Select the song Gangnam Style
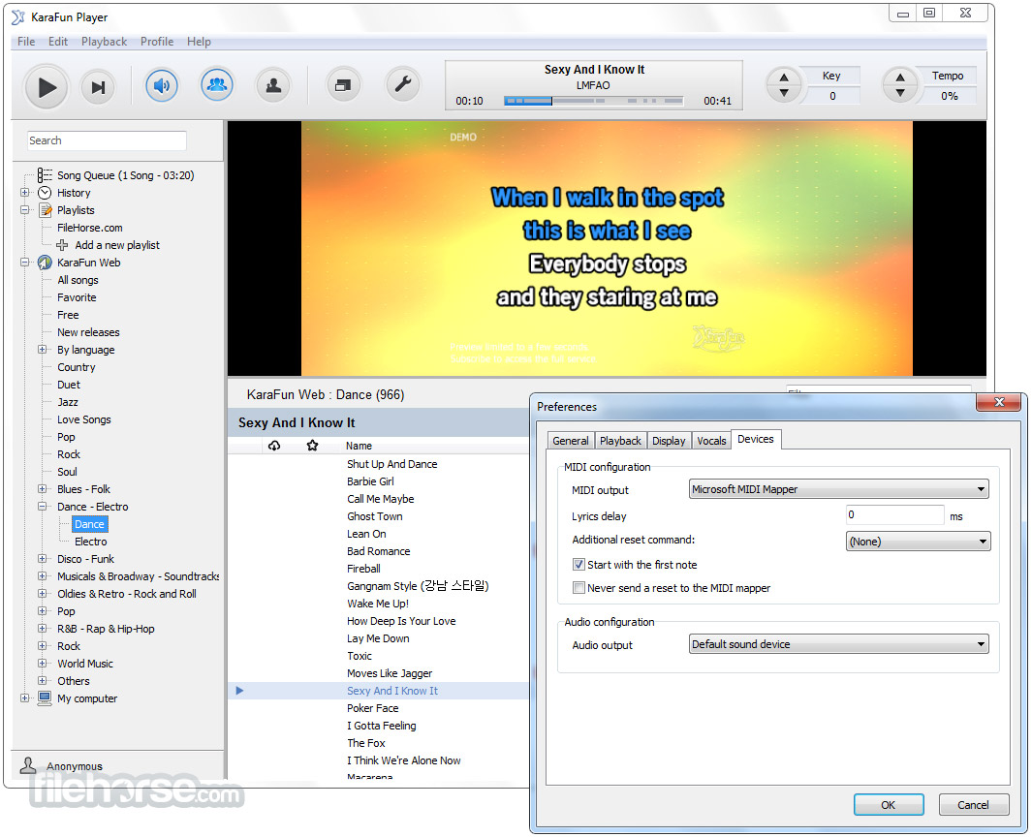This screenshot has width=1032, height=837. point(418,586)
